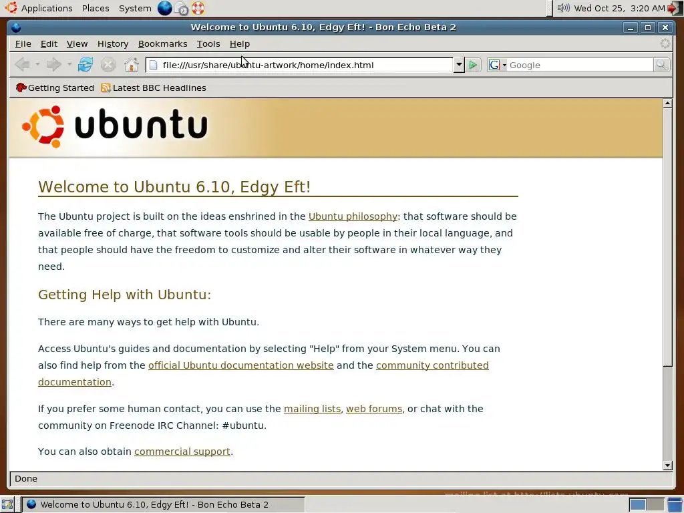Screen dimensions: 684x513
Task: Click the Forward navigation arrow
Action: (x=53, y=65)
